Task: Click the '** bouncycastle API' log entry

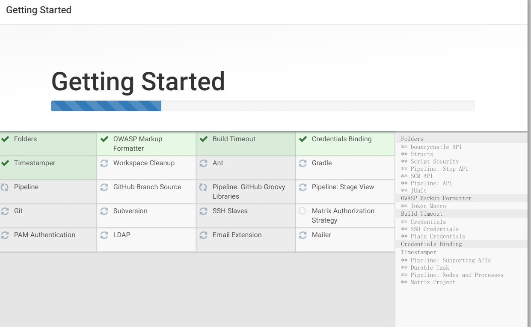Action: (431, 147)
